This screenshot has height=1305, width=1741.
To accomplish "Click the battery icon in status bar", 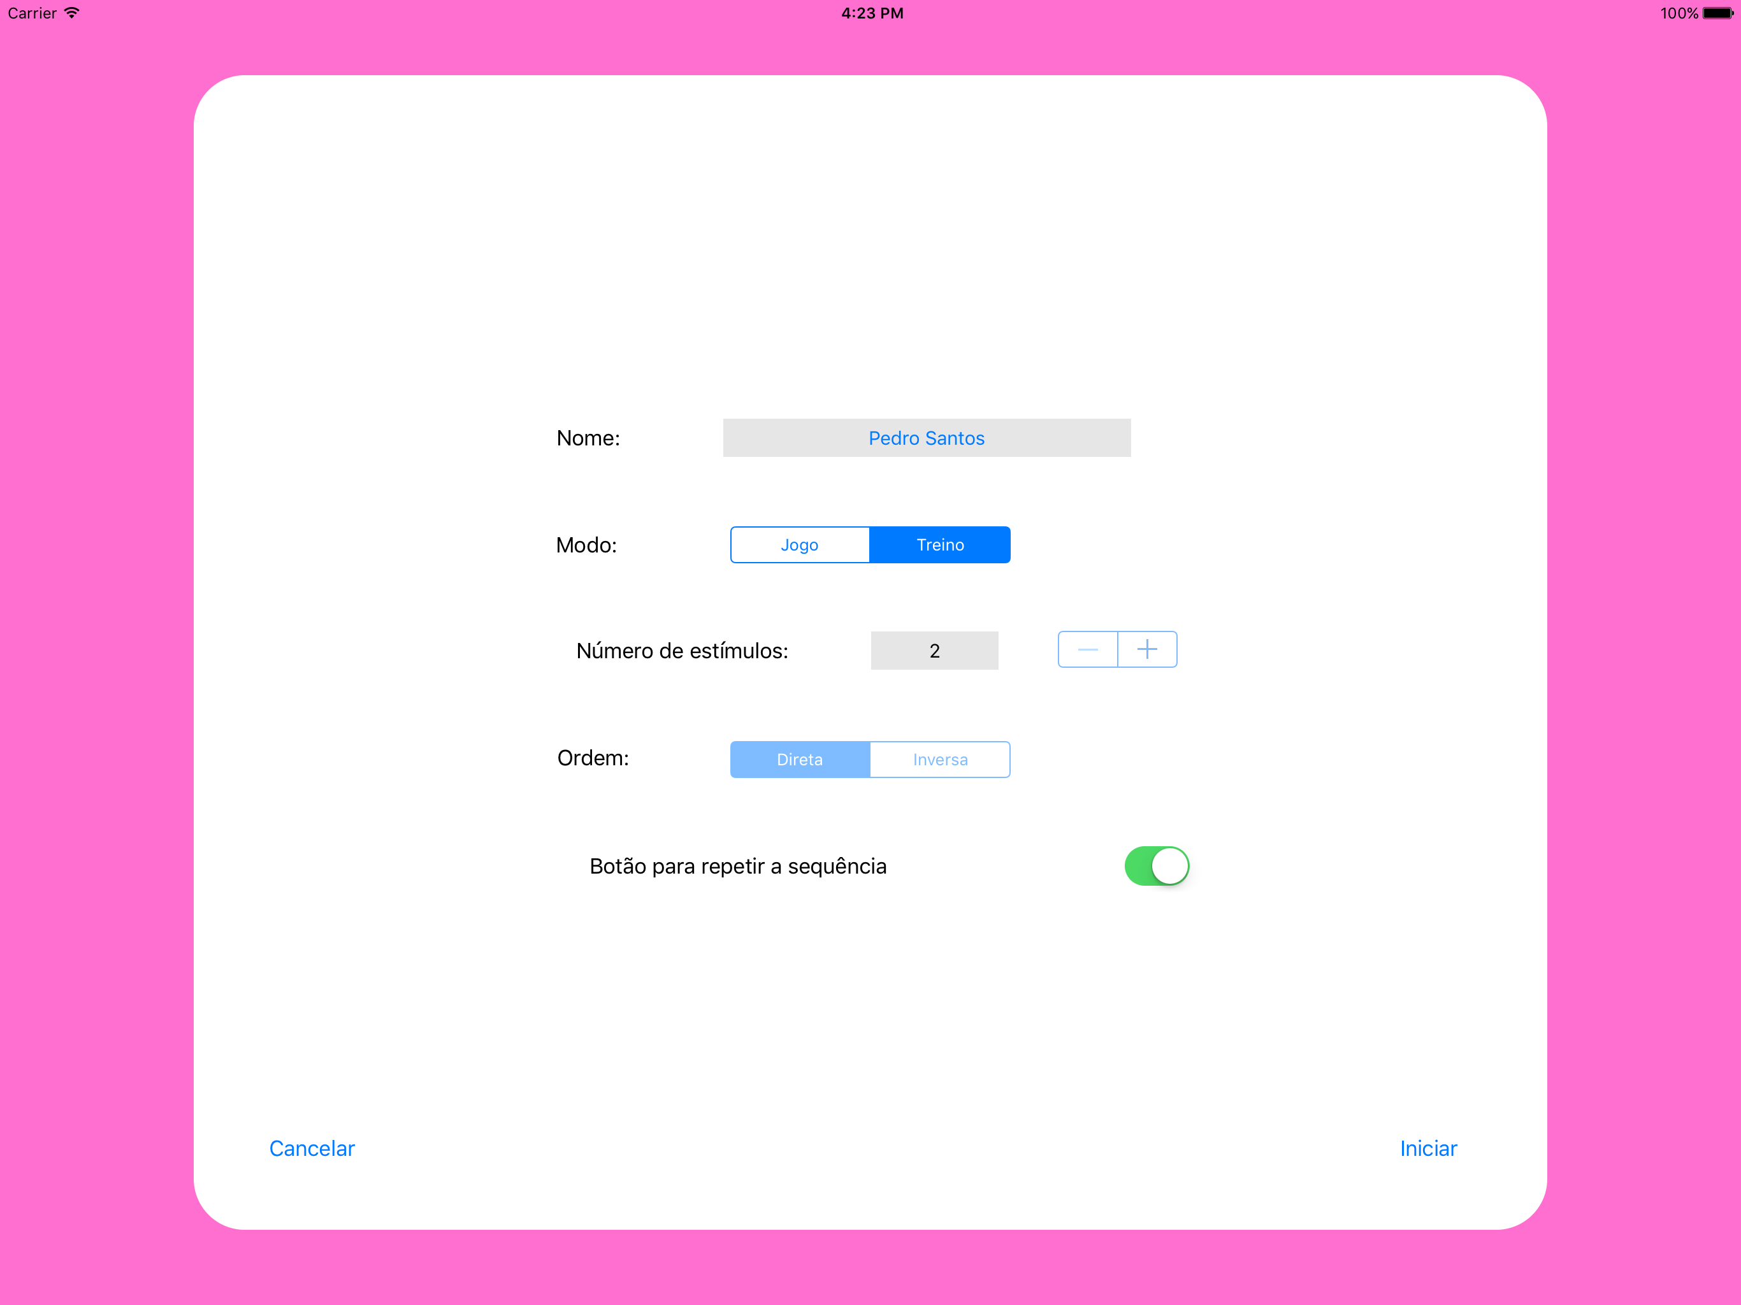I will (1717, 13).
